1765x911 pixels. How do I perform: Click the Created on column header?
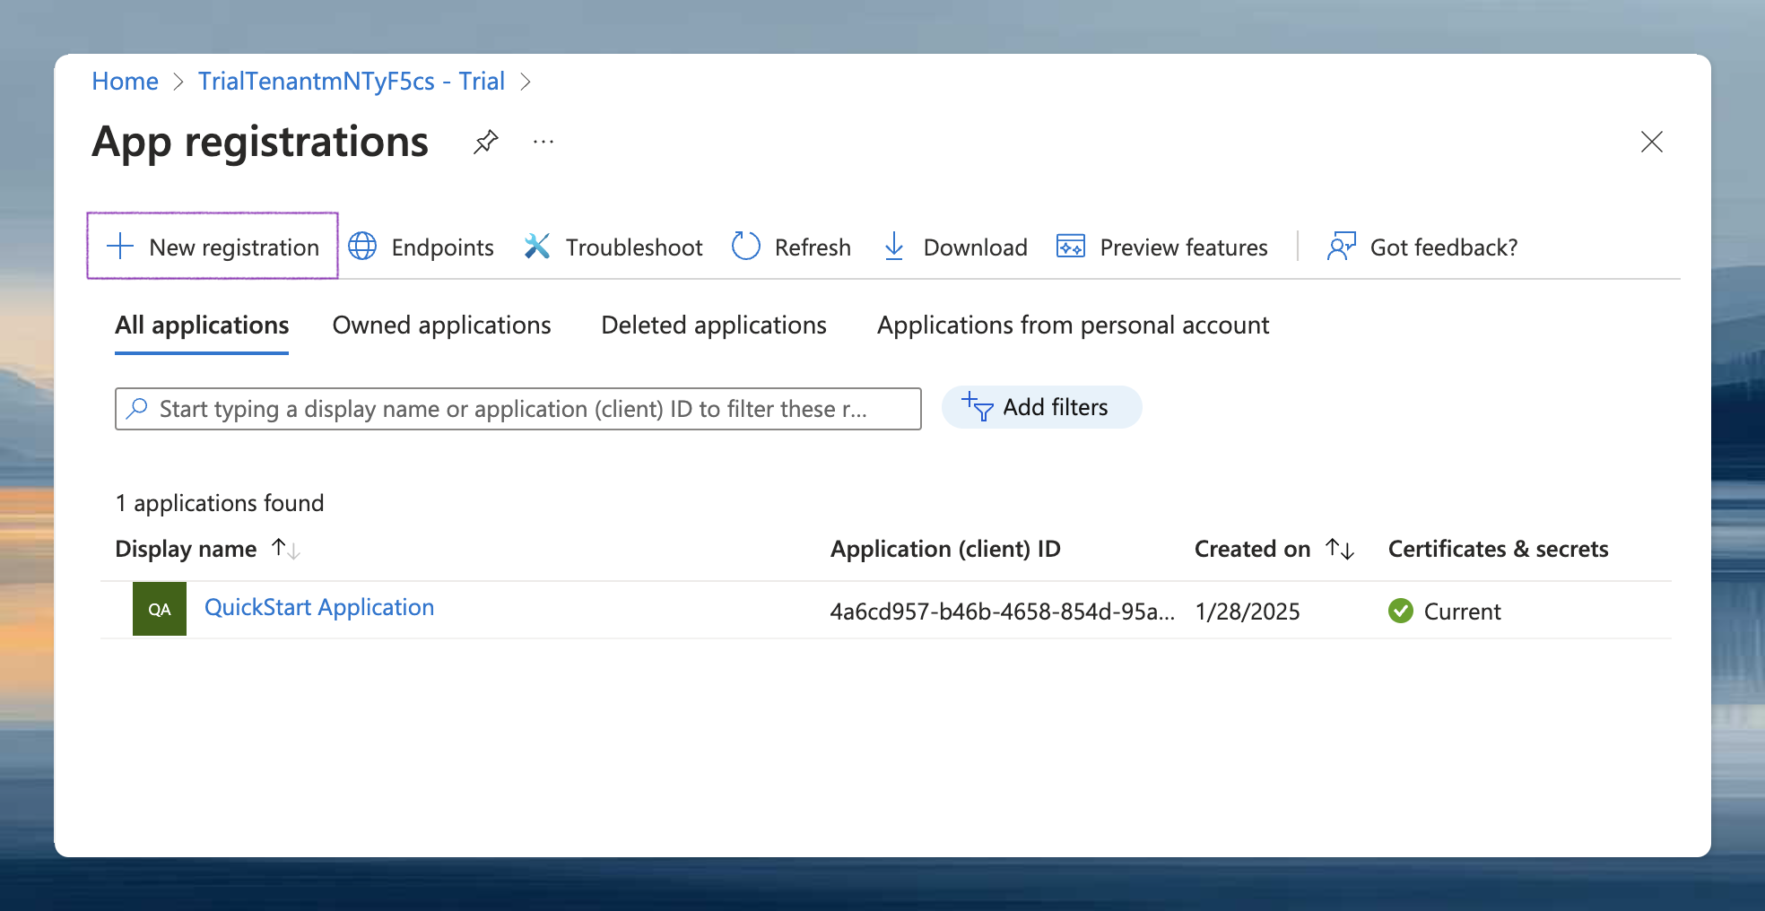[1252, 549]
